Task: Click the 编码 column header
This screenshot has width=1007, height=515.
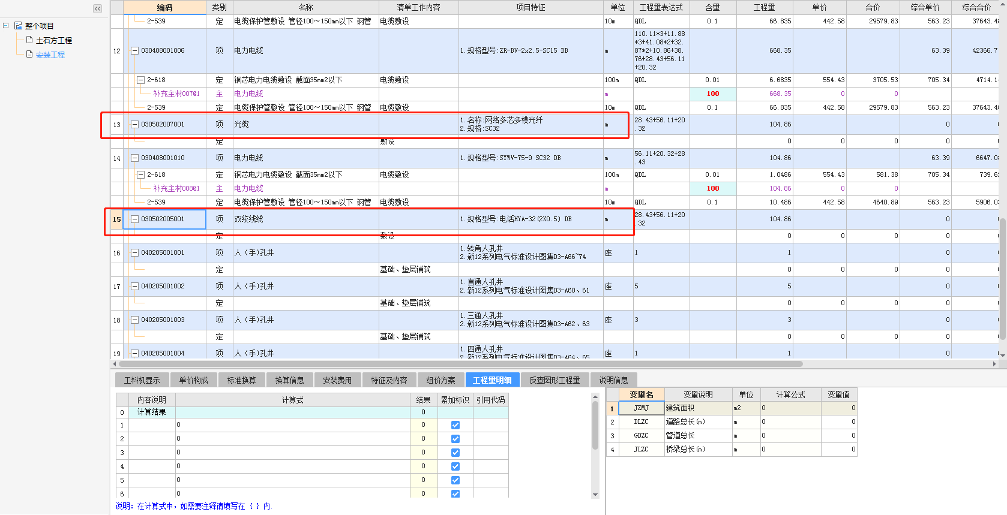Action: (x=164, y=7)
